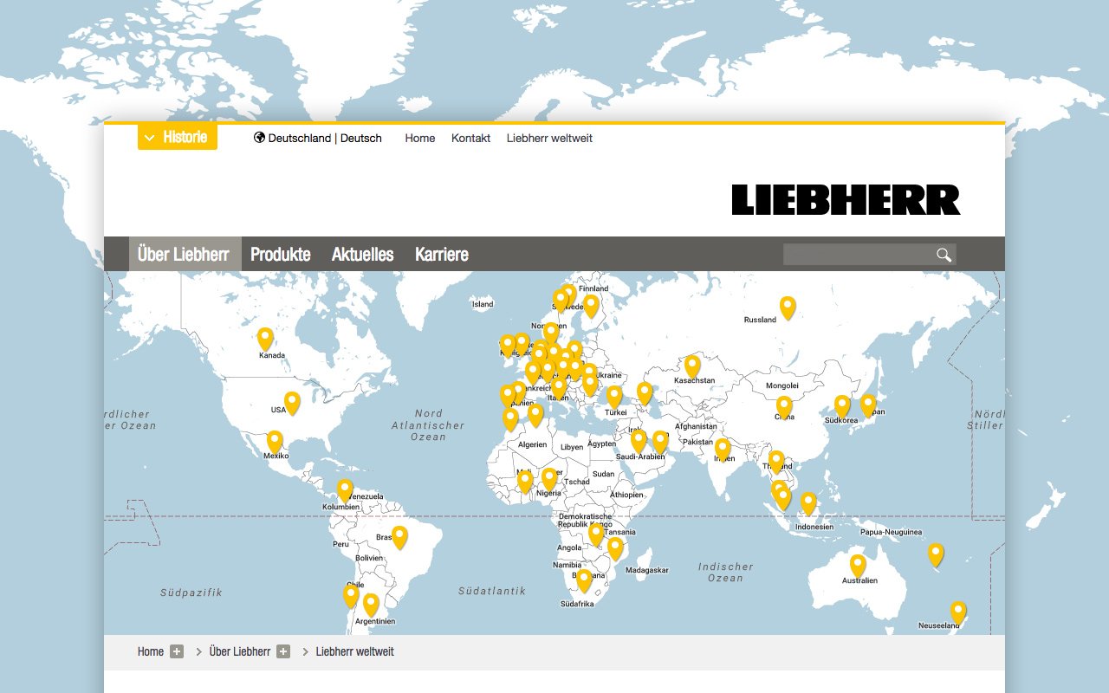The width and height of the screenshot is (1109, 693).
Task: Go to Home in the breadcrumb
Action: 151,651
